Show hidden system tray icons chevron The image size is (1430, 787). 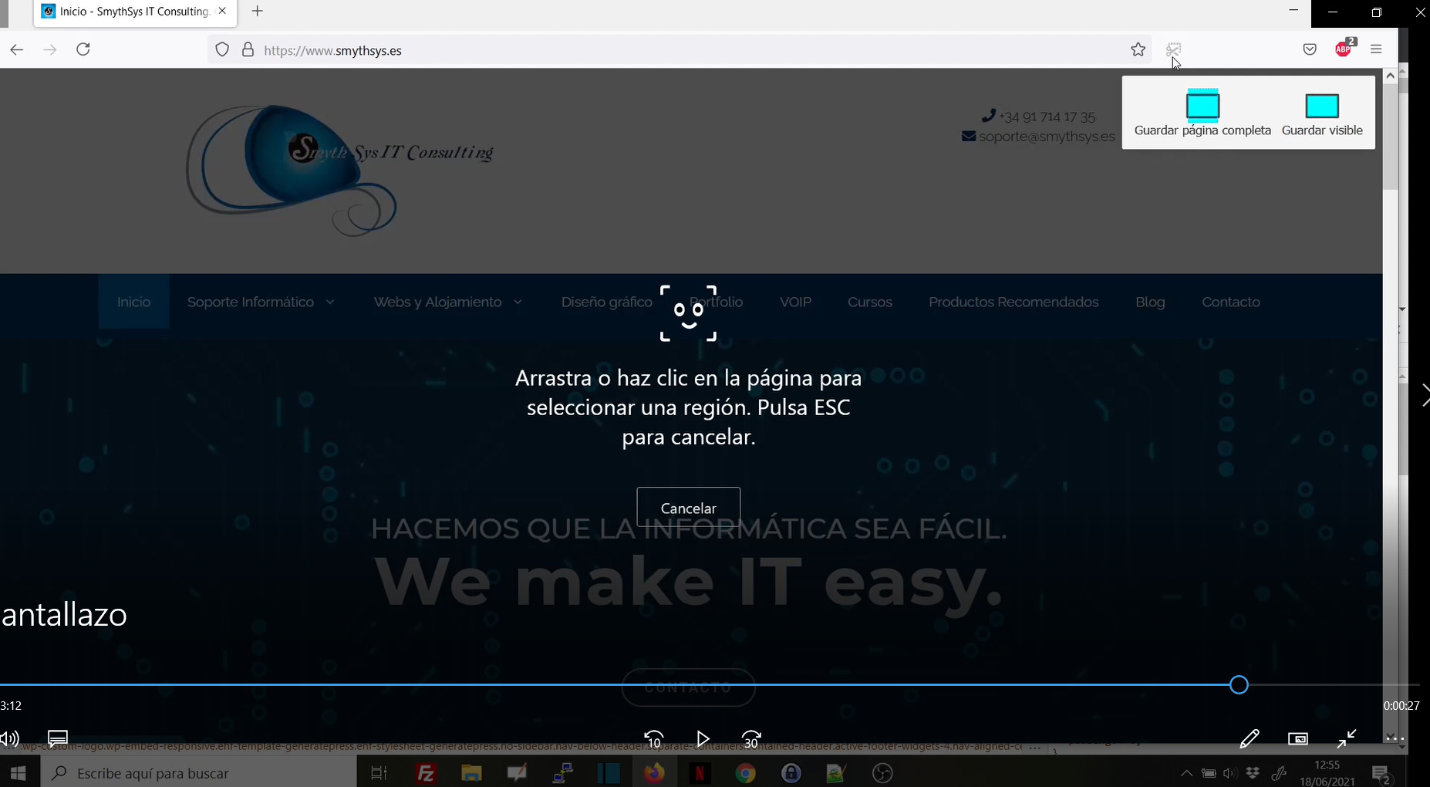(x=1186, y=773)
